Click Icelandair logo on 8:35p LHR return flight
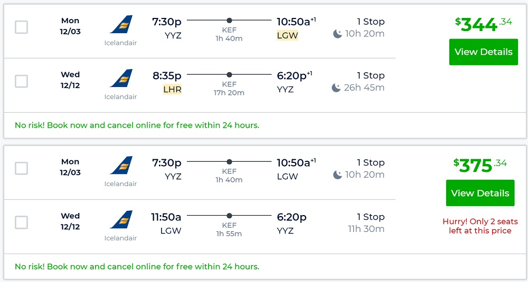Viewport: 528px width, 282px height. (121, 79)
